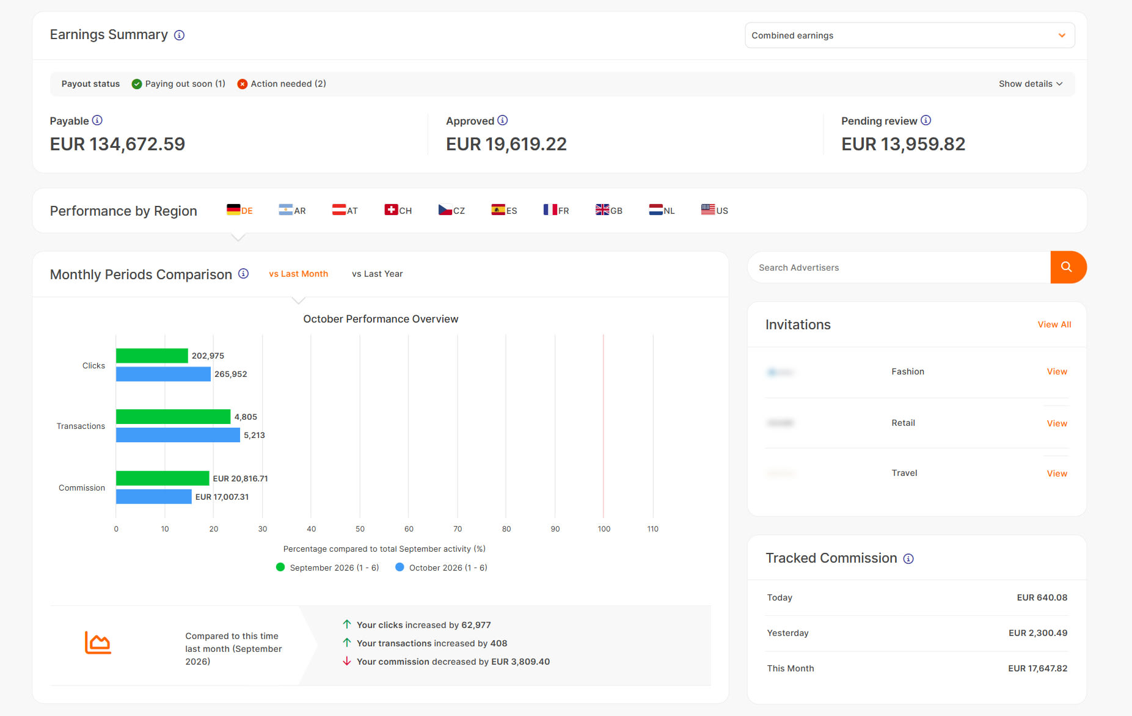Click Approved info icon
This screenshot has width=1132, height=716.
click(502, 120)
